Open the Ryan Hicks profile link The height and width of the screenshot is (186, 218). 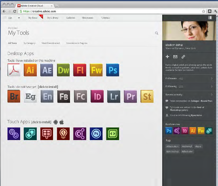coord(196,115)
